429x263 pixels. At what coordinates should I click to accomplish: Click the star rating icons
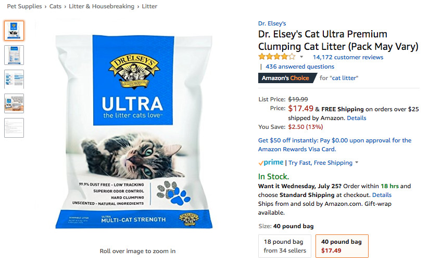click(x=277, y=57)
